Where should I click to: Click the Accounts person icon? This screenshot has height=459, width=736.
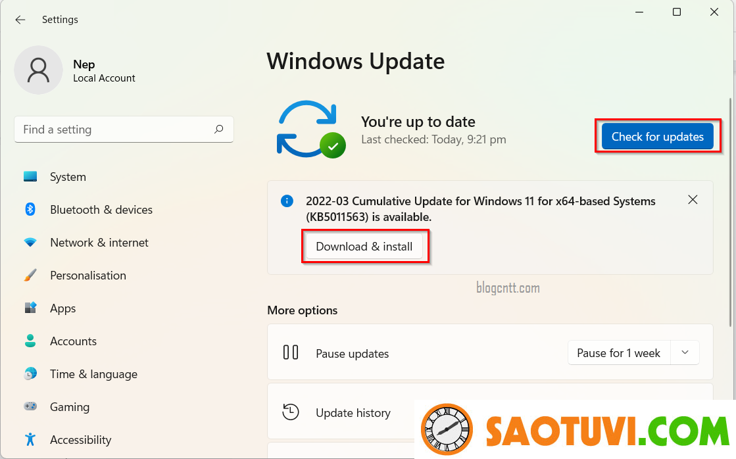pyautogui.click(x=30, y=341)
